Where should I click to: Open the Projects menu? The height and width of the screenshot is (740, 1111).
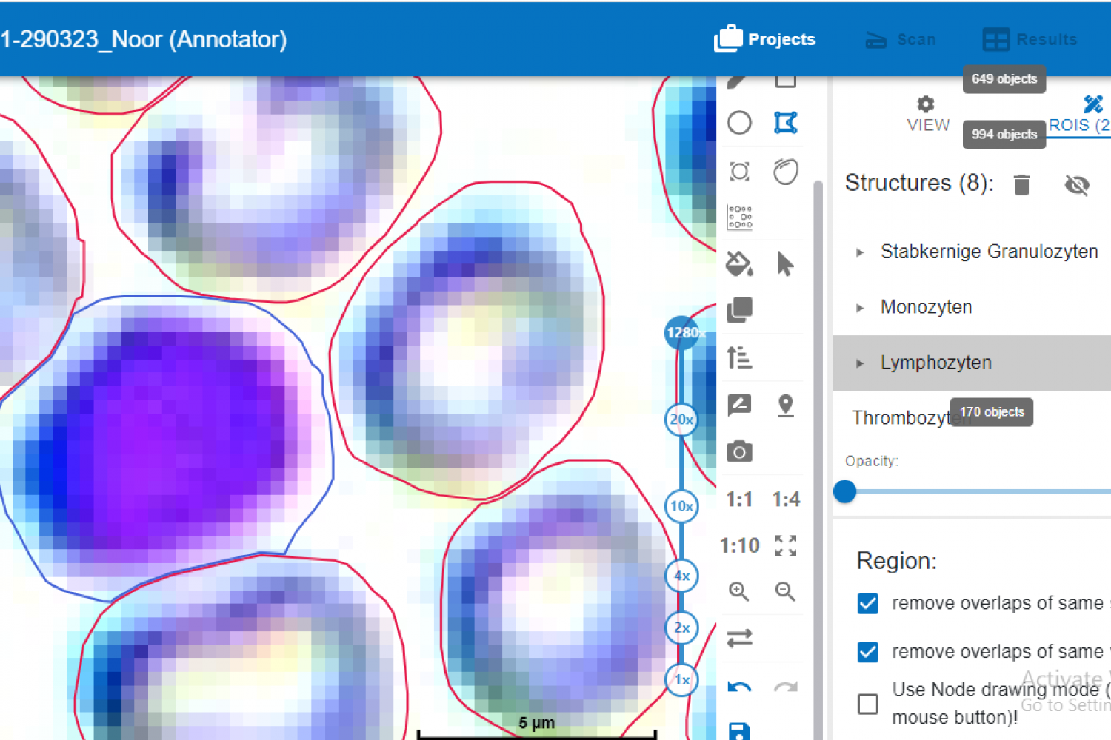[765, 39]
